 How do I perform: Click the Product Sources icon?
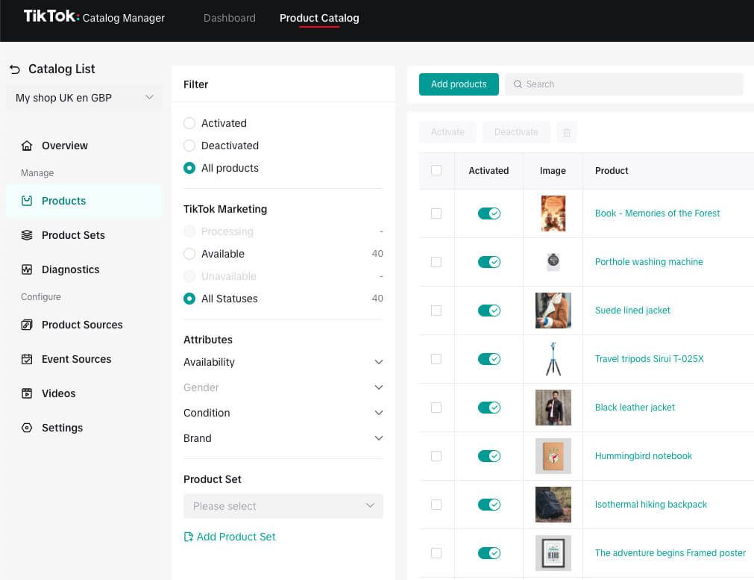pyautogui.click(x=27, y=325)
